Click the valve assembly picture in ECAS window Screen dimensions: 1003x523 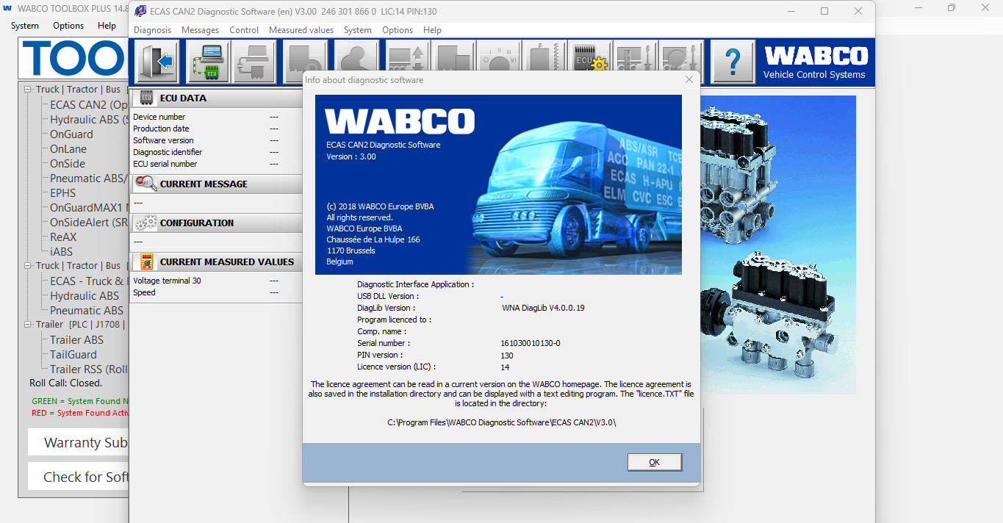click(x=778, y=245)
